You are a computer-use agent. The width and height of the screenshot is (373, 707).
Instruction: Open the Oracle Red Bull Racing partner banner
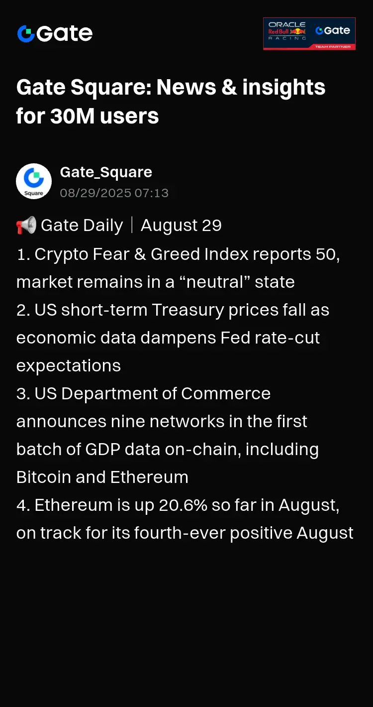pos(309,34)
